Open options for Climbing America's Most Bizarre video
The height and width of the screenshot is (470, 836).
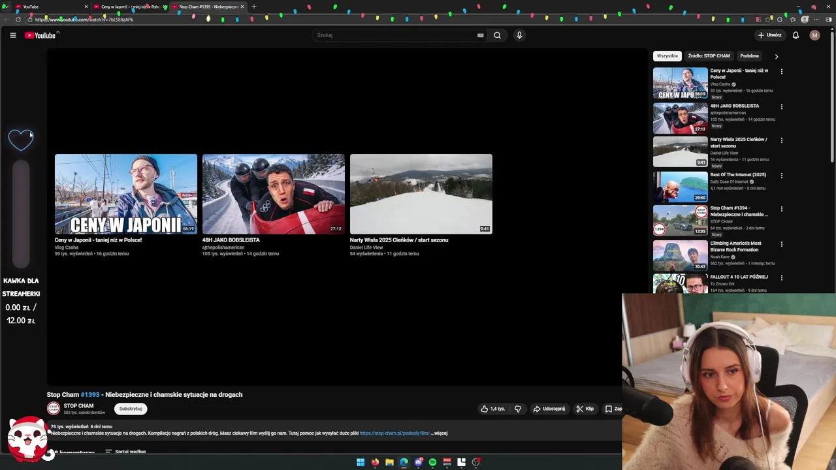tap(782, 244)
